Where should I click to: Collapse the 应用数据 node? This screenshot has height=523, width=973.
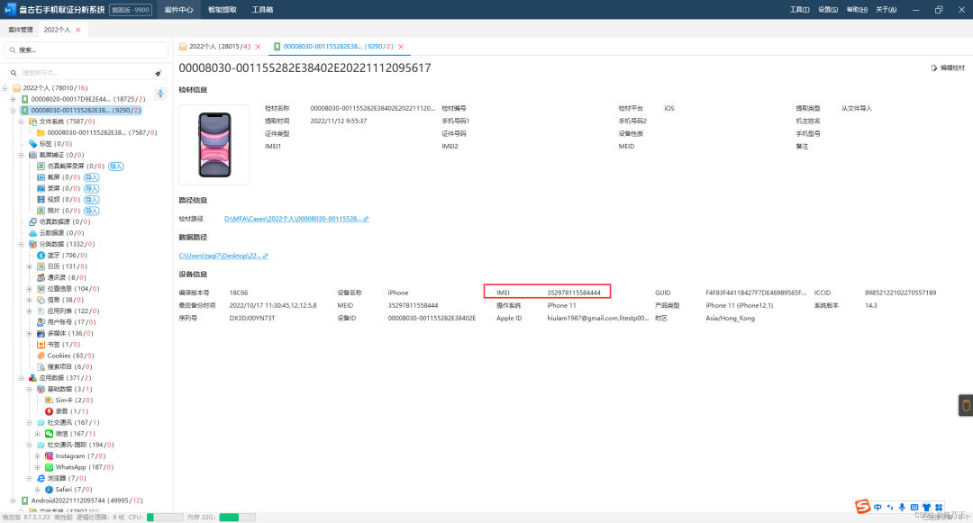pos(21,378)
